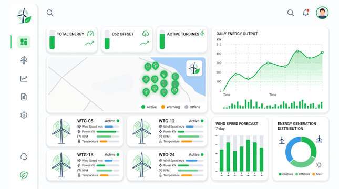Open the analytics line chart sidebar icon
This screenshot has width=339, height=189.
(x=24, y=78)
